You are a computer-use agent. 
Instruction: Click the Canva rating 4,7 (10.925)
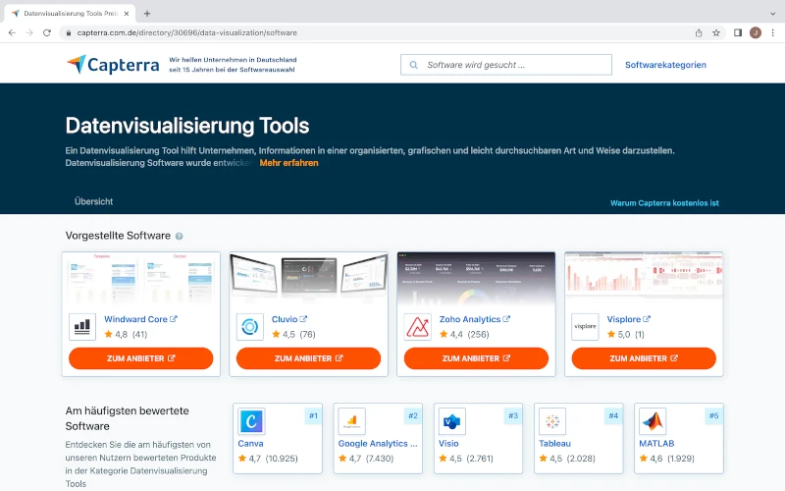[268, 459]
